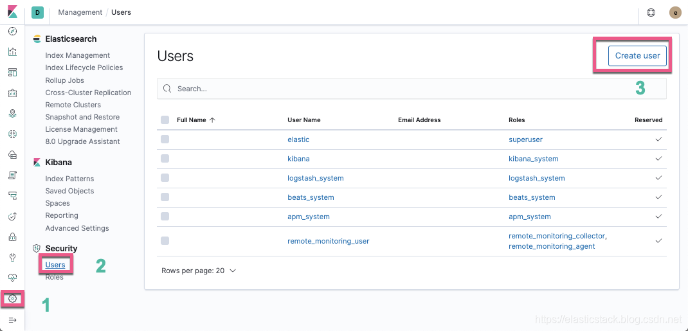
Task: Click the Roles column header
Action: 517,120
